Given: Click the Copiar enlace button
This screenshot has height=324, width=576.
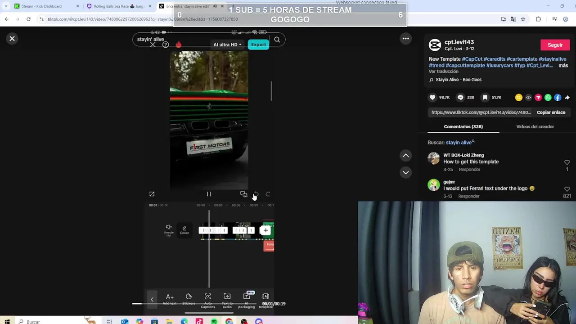Looking at the screenshot, I should (x=551, y=112).
